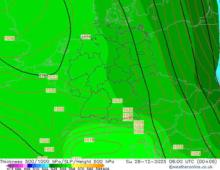Click the legend value 546
This screenshot has width=220, height=170.
(63, 169)
